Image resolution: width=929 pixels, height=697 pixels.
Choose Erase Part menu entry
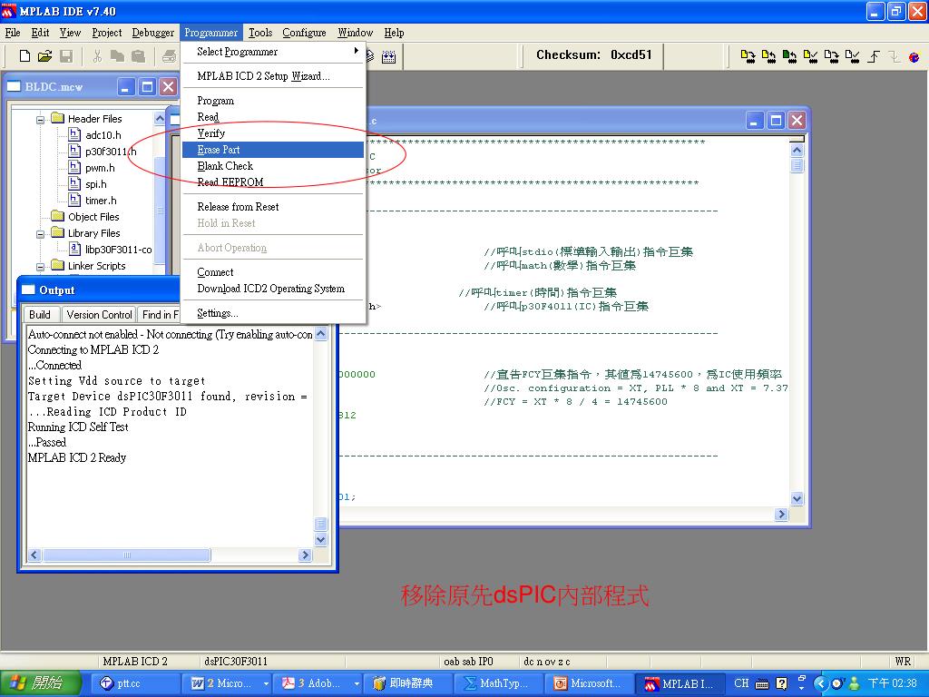pos(272,150)
